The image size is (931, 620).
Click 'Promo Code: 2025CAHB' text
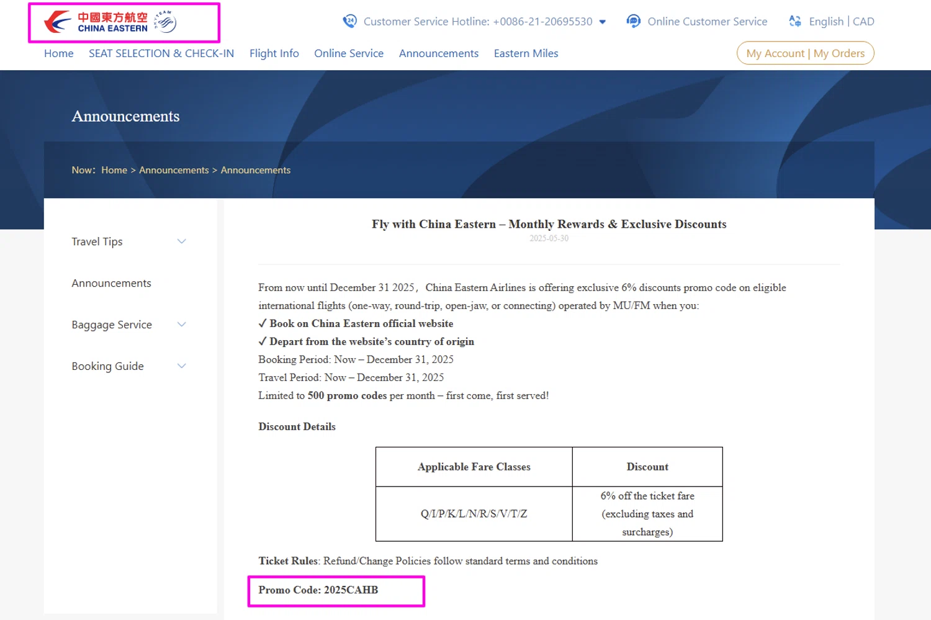click(x=318, y=590)
